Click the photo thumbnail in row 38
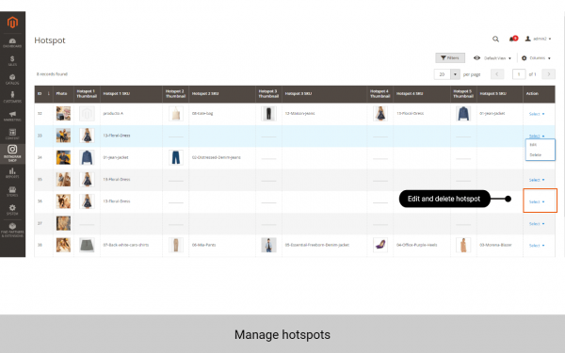Screen dimensions: 565x353 pyautogui.click(x=63, y=245)
